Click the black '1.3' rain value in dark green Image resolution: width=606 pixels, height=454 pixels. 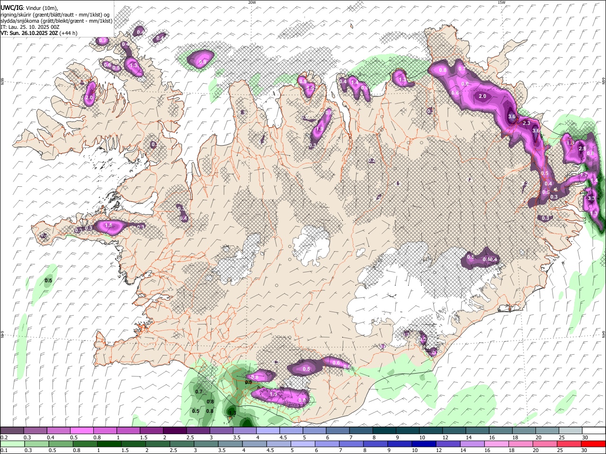tap(232, 413)
